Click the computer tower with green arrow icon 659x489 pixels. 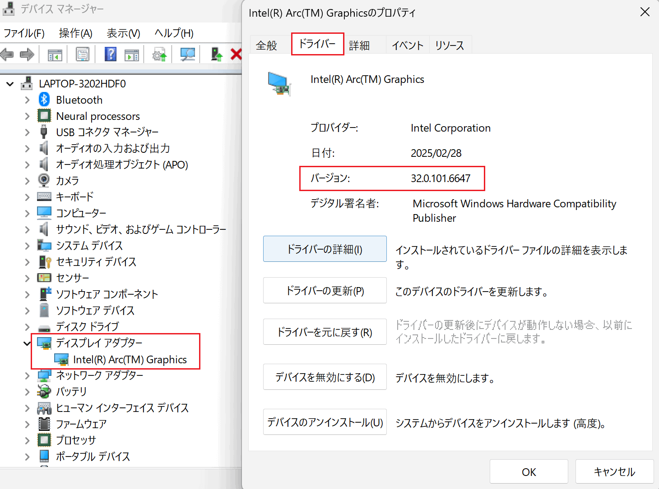click(x=217, y=55)
